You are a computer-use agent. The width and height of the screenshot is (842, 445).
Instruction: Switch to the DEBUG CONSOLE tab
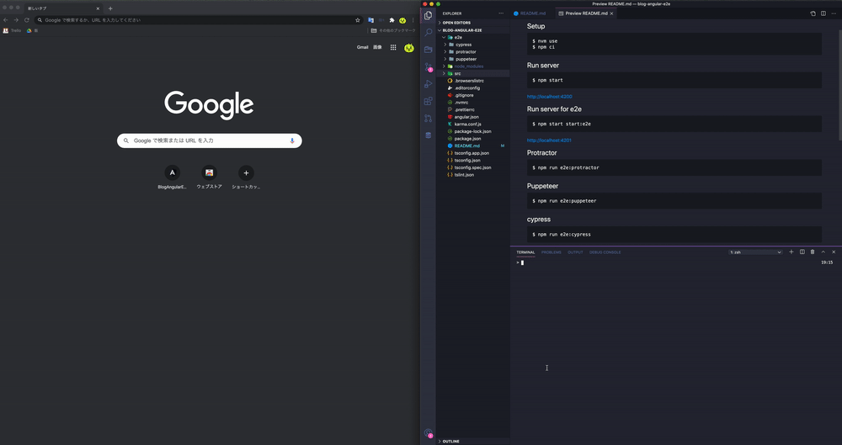605,252
